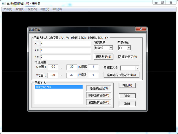Screen dimensions: 178x134
Task: Open the 文件(F) menu
Action: click(8, 9)
